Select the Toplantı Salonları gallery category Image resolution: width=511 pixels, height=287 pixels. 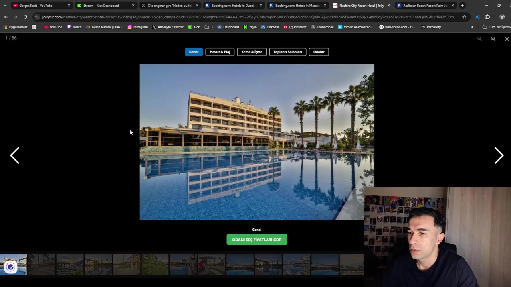click(287, 52)
